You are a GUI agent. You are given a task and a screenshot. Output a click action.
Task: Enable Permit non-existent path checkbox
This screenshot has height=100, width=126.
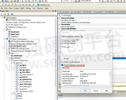(62, 62)
